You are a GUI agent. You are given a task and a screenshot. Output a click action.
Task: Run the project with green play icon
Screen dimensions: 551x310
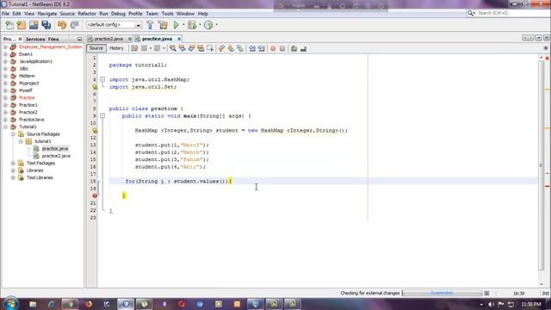tap(176, 25)
